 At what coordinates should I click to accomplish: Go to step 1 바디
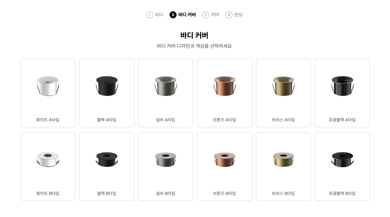tap(155, 15)
